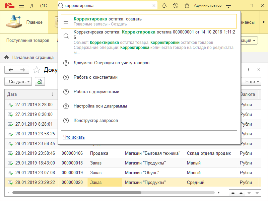268x201 pixels.
Task: Click document icon of row 28.01.2019 23:58:46
Action: click(x=10, y=153)
